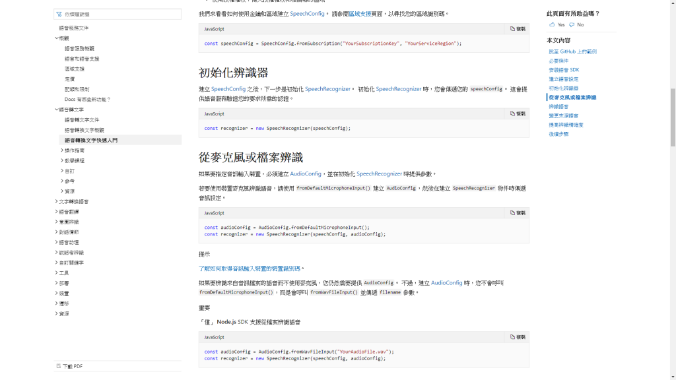Click scrollbar up arrow
676x380 pixels.
pos(673,3)
